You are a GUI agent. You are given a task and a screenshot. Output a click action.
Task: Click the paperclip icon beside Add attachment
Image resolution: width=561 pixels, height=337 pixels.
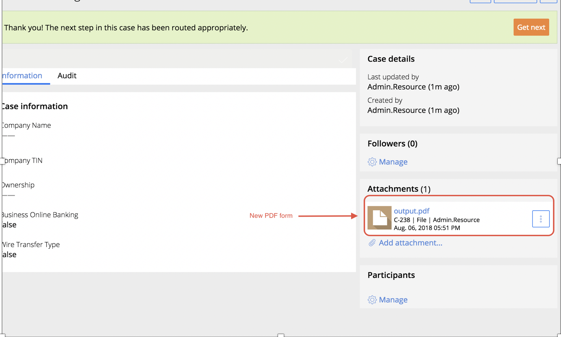(x=372, y=243)
